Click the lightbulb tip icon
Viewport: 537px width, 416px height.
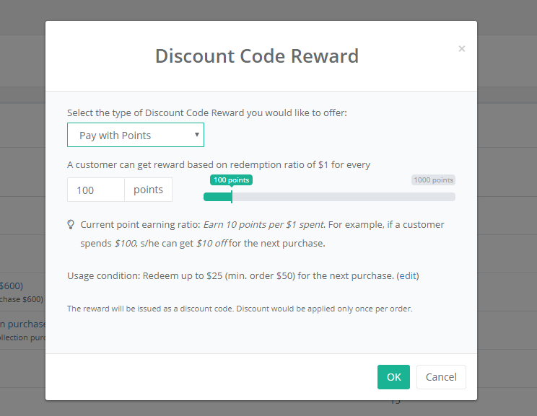(x=71, y=224)
